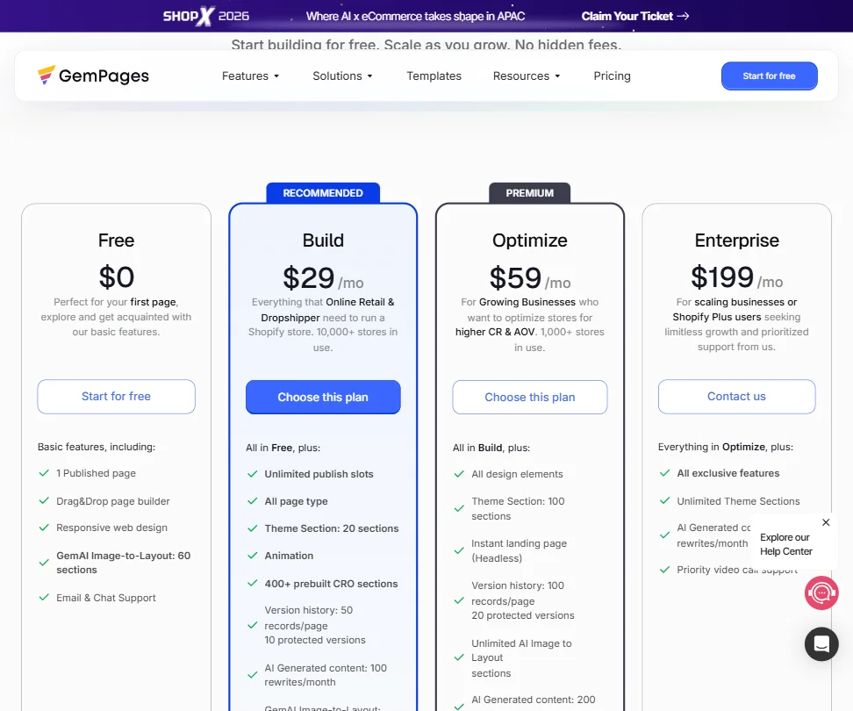Image resolution: width=853 pixels, height=711 pixels.
Task: Click the checkmark beside Responsive web design
Action: point(44,528)
